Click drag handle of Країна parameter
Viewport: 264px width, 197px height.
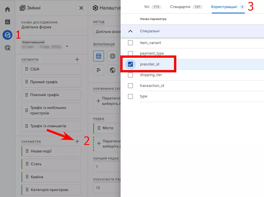click(27, 177)
